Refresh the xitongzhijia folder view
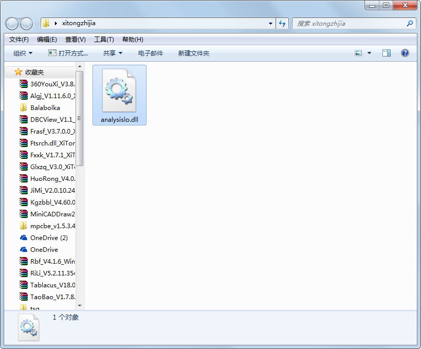 [282, 24]
